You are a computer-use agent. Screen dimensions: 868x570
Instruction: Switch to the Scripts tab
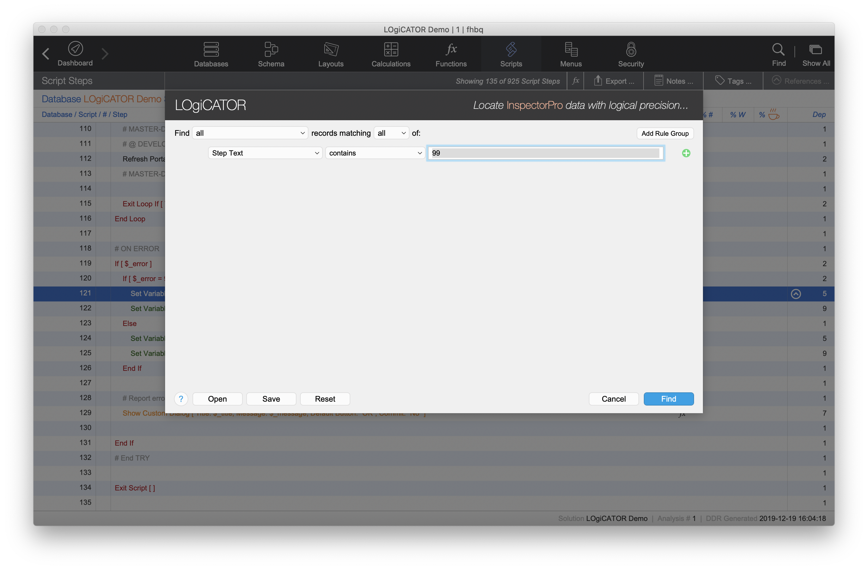tap(511, 54)
